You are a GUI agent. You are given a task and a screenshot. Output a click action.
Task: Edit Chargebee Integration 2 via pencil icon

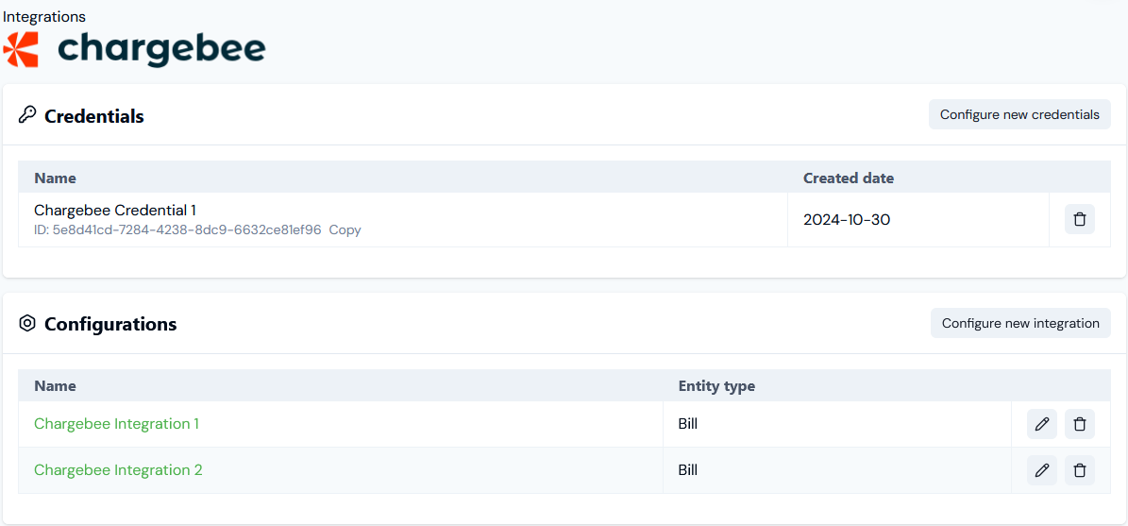pos(1042,470)
